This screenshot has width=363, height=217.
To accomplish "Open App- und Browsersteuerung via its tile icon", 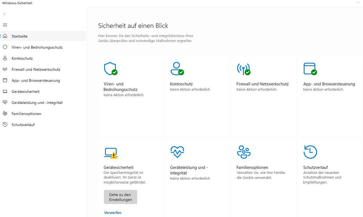I will tap(309, 68).
